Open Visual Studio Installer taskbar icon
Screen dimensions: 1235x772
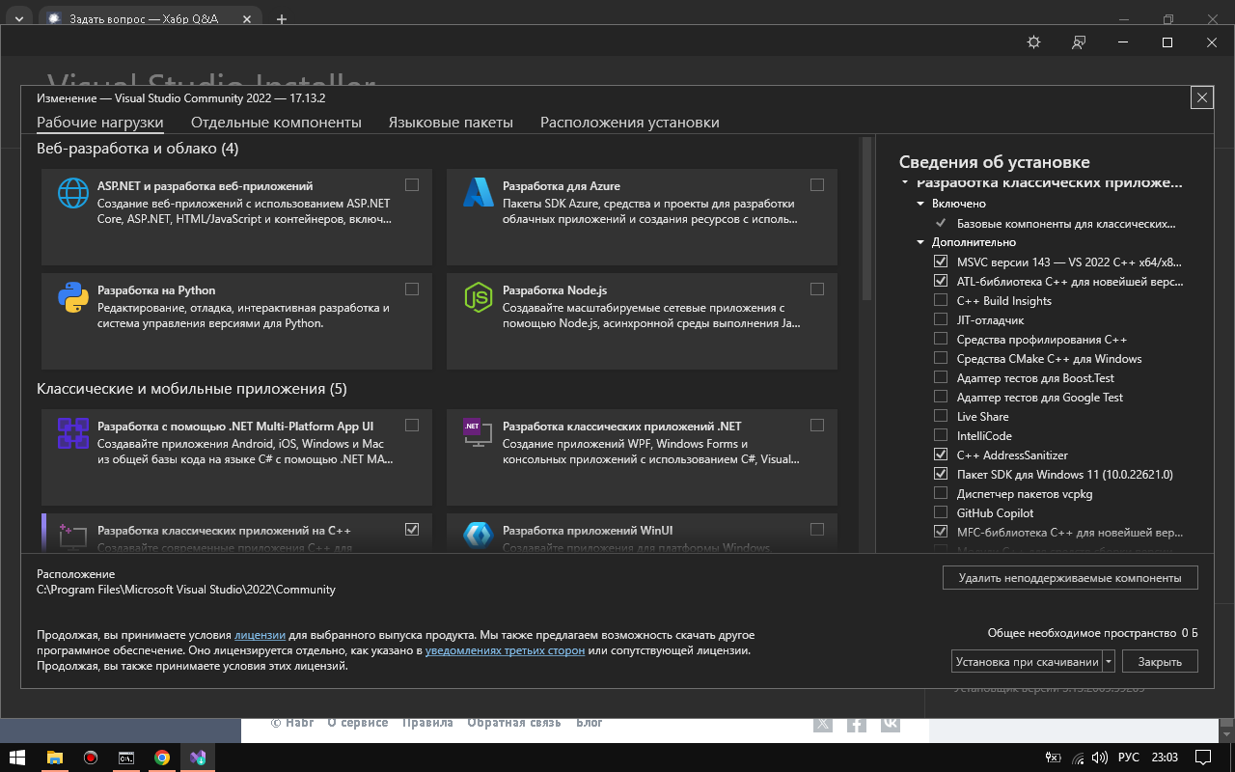pos(198,758)
